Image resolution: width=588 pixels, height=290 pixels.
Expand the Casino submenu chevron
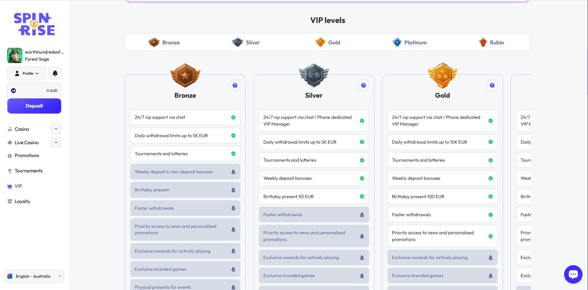56,129
